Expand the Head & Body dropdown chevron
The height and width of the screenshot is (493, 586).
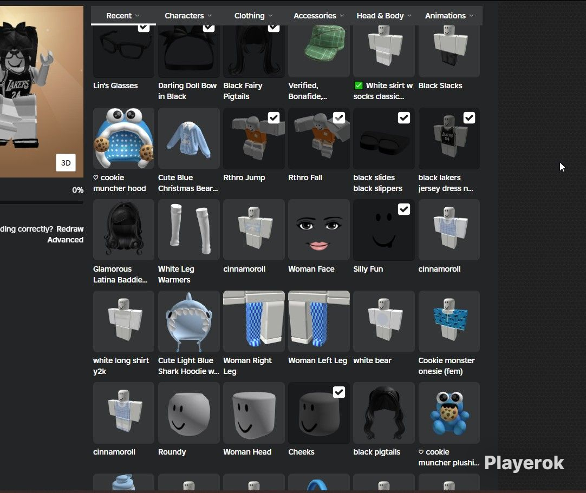tap(409, 16)
